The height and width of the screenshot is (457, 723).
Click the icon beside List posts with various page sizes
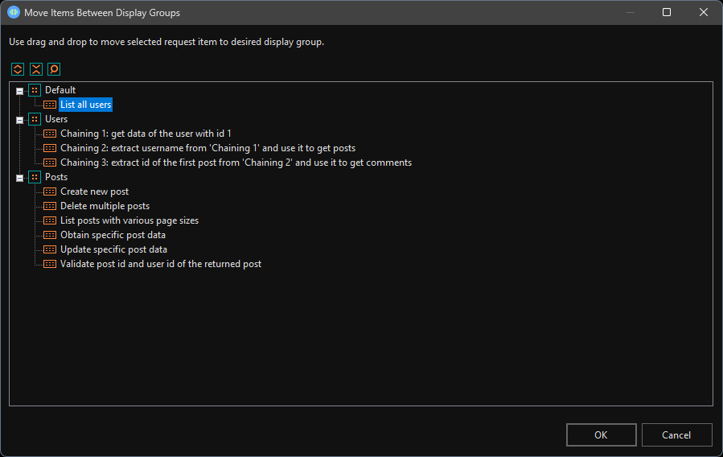(x=50, y=220)
